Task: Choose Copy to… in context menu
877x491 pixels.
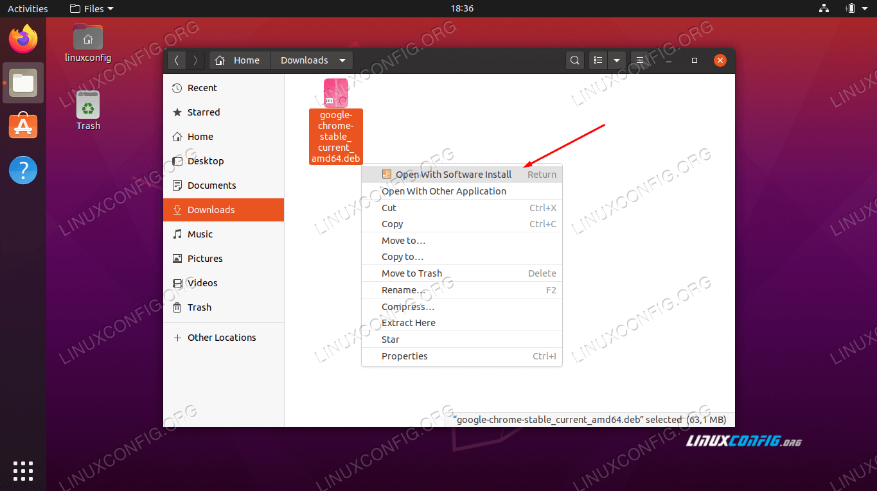Action: tap(462, 257)
